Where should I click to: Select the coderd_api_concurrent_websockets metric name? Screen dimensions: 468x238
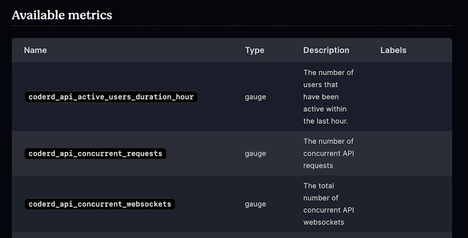click(x=100, y=204)
